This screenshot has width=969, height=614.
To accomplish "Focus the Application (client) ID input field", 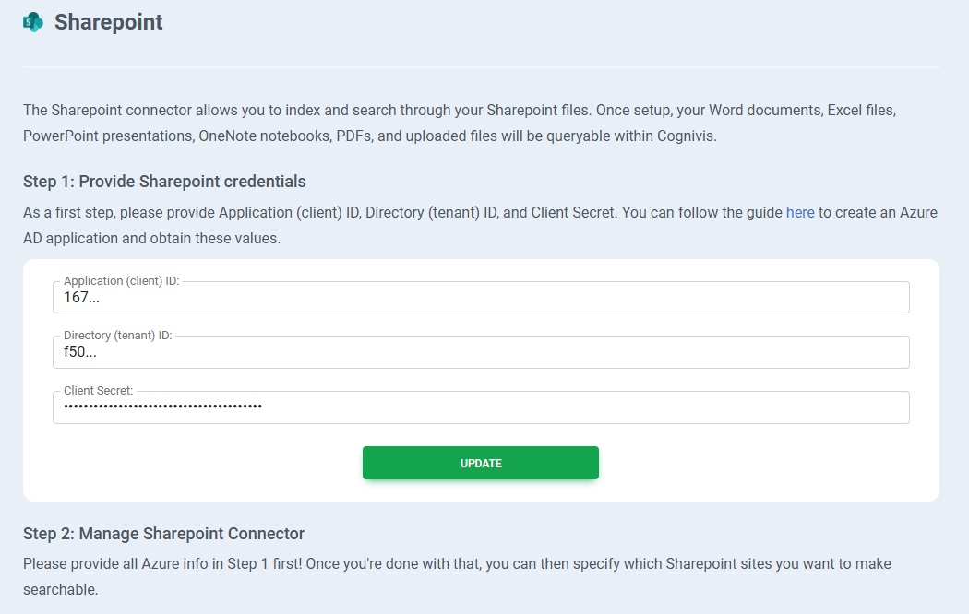I will coord(480,298).
